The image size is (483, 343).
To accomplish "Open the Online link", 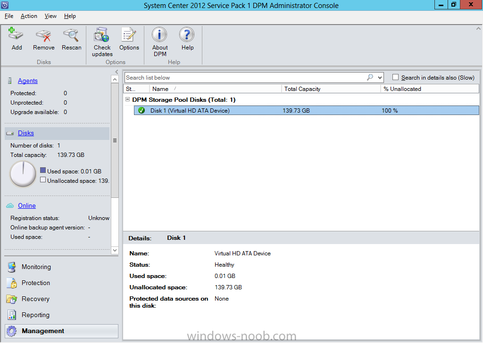I will [27, 205].
